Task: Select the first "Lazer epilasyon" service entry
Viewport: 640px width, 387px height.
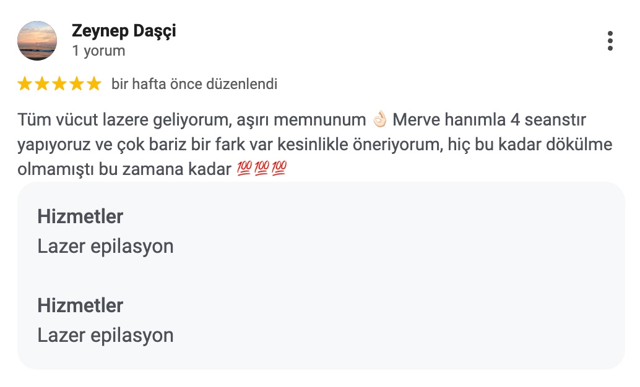Action: [105, 246]
